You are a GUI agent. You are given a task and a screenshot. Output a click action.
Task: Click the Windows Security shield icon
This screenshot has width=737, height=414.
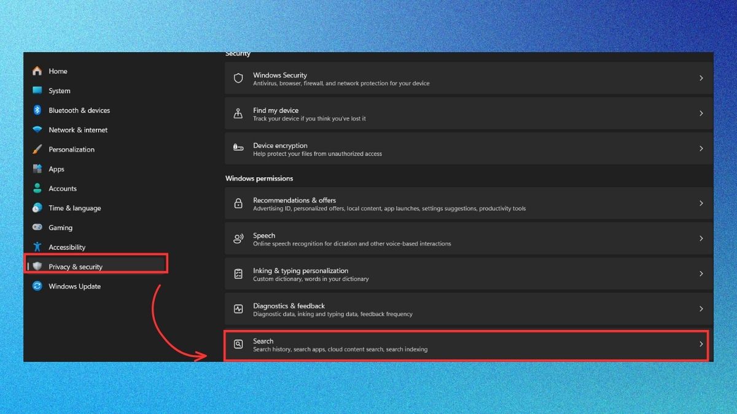[238, 79]
